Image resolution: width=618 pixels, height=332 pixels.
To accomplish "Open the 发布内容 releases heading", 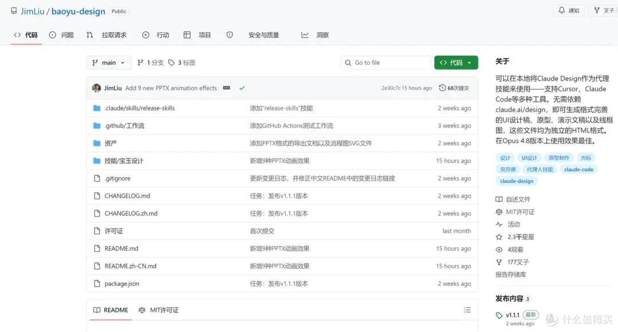I will [509, 298].
